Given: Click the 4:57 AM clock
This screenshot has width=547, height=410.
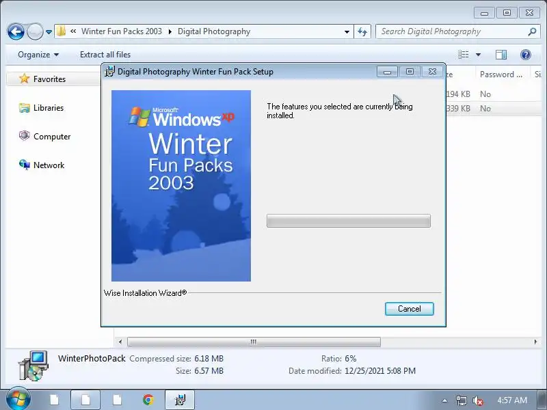Looking at the screenshot, I should coord(512,400).
